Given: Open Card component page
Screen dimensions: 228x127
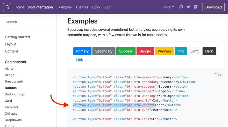Looking at the screenshot, I should click(8, 101).
